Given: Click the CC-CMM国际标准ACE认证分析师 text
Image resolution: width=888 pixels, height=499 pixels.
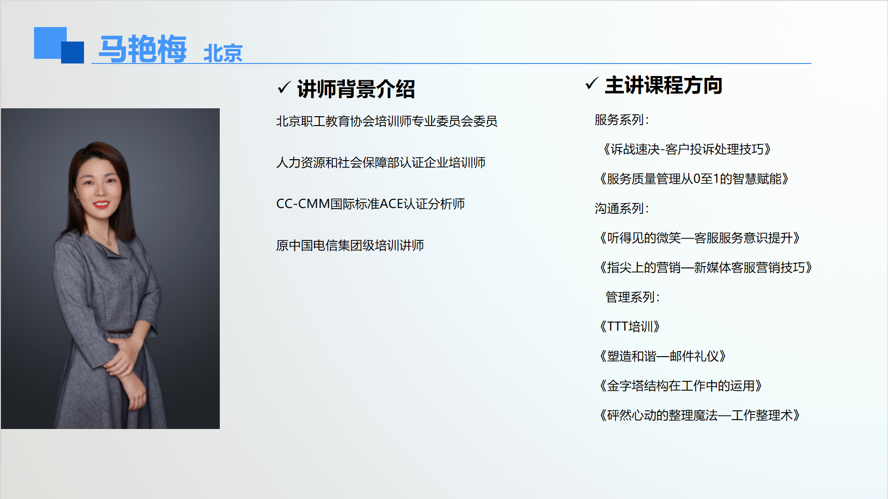Looking at the screenshot, I should pyautogui.click(x=371, y=204).
